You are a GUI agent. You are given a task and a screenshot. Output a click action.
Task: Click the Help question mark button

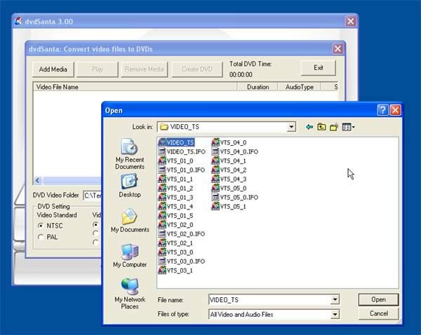(382, 110)
